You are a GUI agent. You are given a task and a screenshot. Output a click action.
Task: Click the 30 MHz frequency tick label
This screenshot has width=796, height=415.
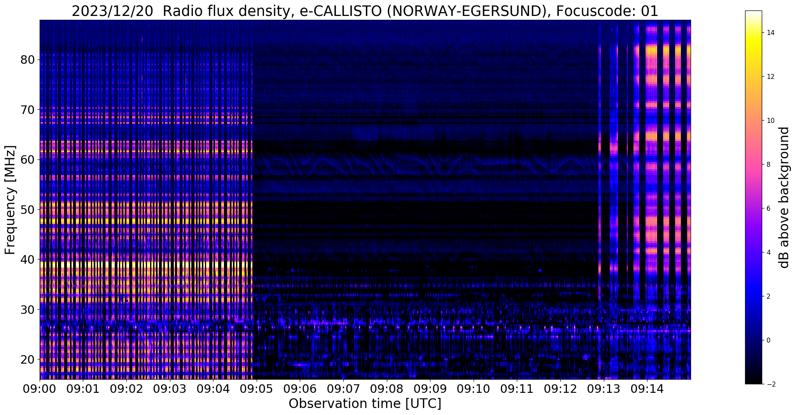pyautogui.click(x=28, y=309)
